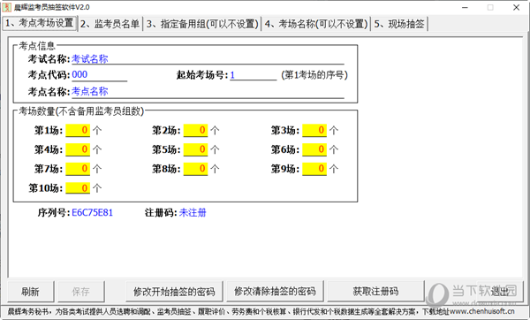
Task: Open the 指定备用组 tab
Action: 202,24
